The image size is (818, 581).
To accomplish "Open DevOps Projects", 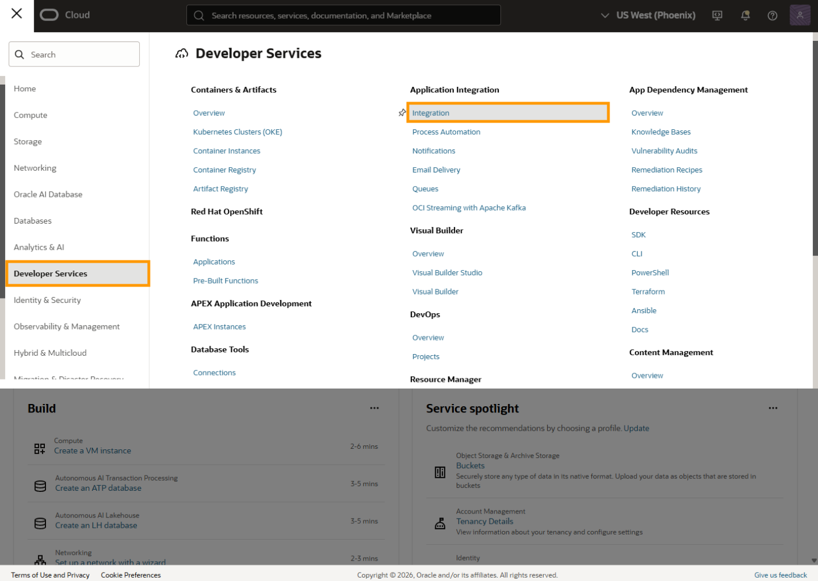I will pos(426,357).
